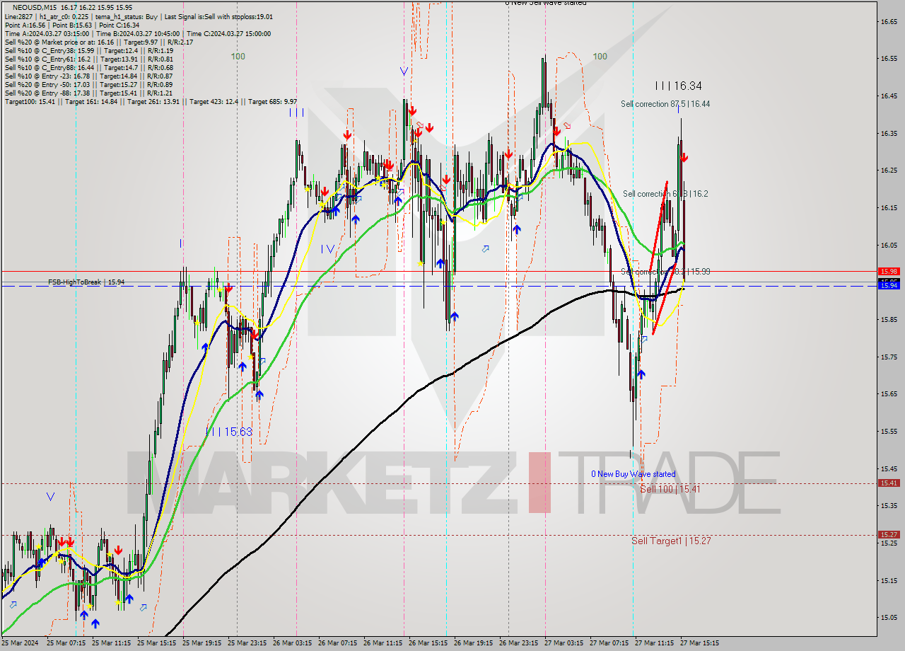The width and height of the screenshot is (905, 651).
Task: Click the '26 Mar 19:15' time label
Action: (473, 643)
